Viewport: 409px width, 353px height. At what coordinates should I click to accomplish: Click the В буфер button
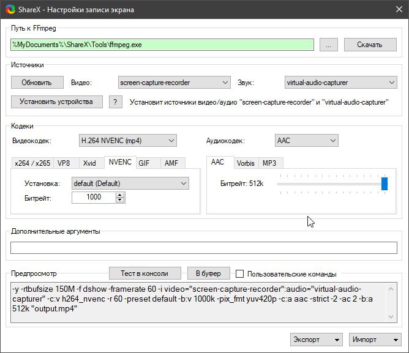point(208,273)
